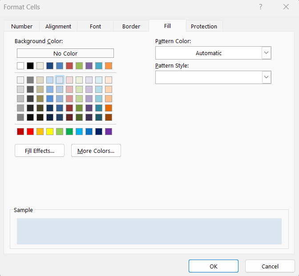Choose the green standard color
The height and width of the screenshot is (276, 299).
69,132
